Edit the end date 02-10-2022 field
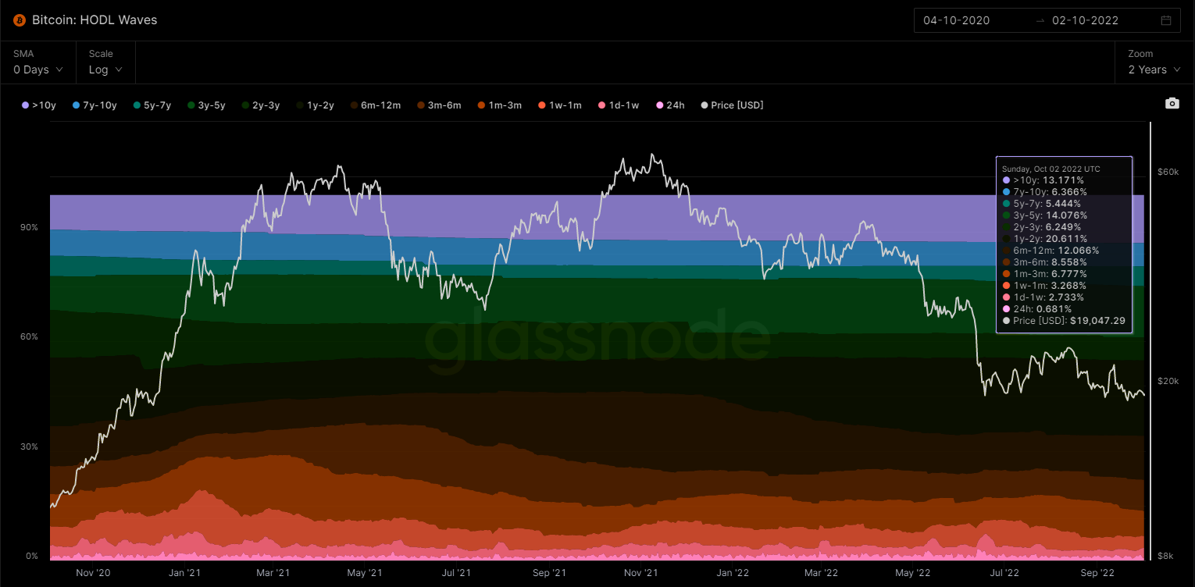This screenshot has height=587, width=1195. coord(1085,20)
